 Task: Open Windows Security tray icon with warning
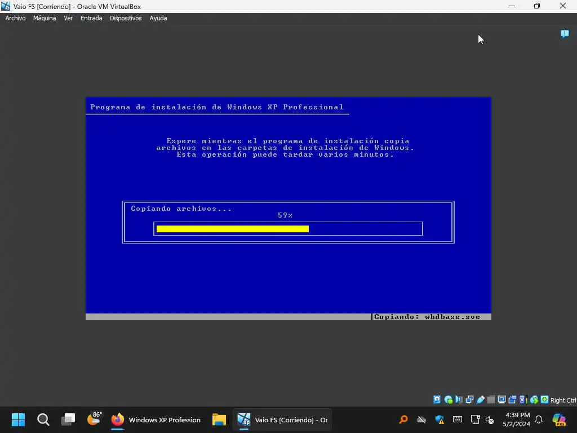(440, 419)
